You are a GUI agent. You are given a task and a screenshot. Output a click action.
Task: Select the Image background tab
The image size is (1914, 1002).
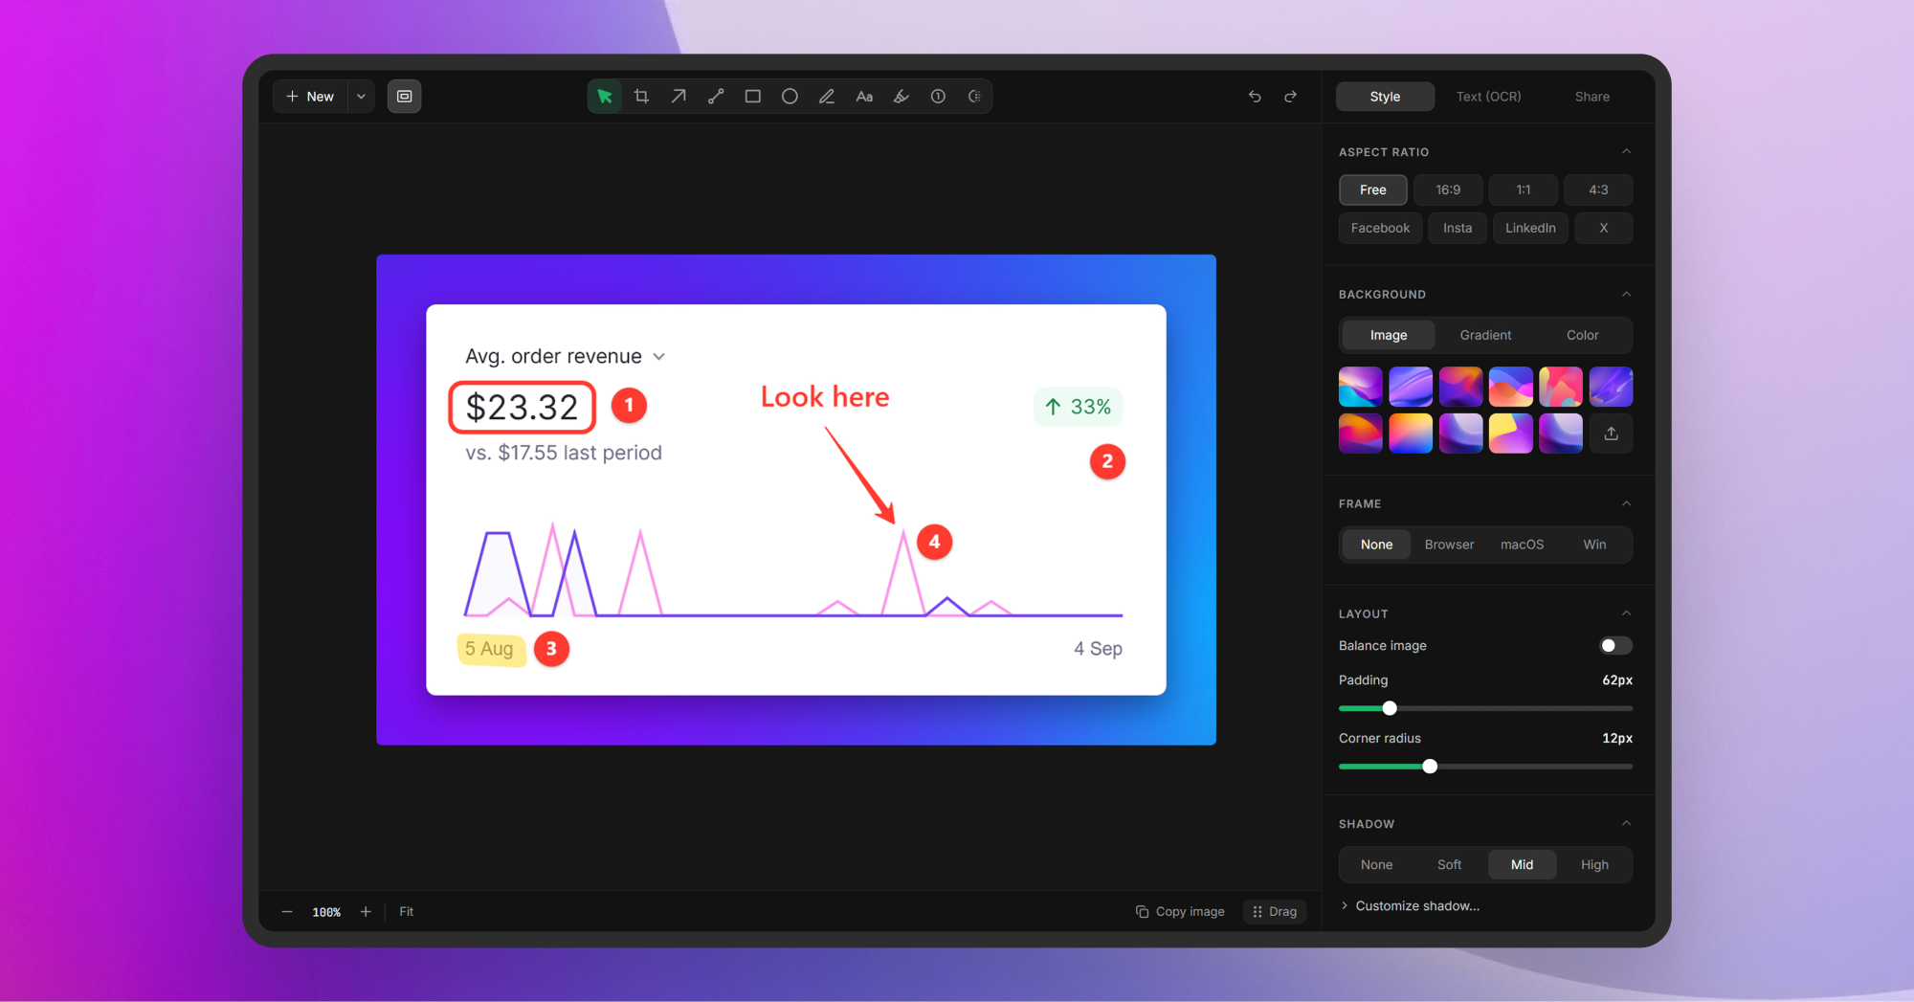pyautogui.click(x=1389, y=336)
